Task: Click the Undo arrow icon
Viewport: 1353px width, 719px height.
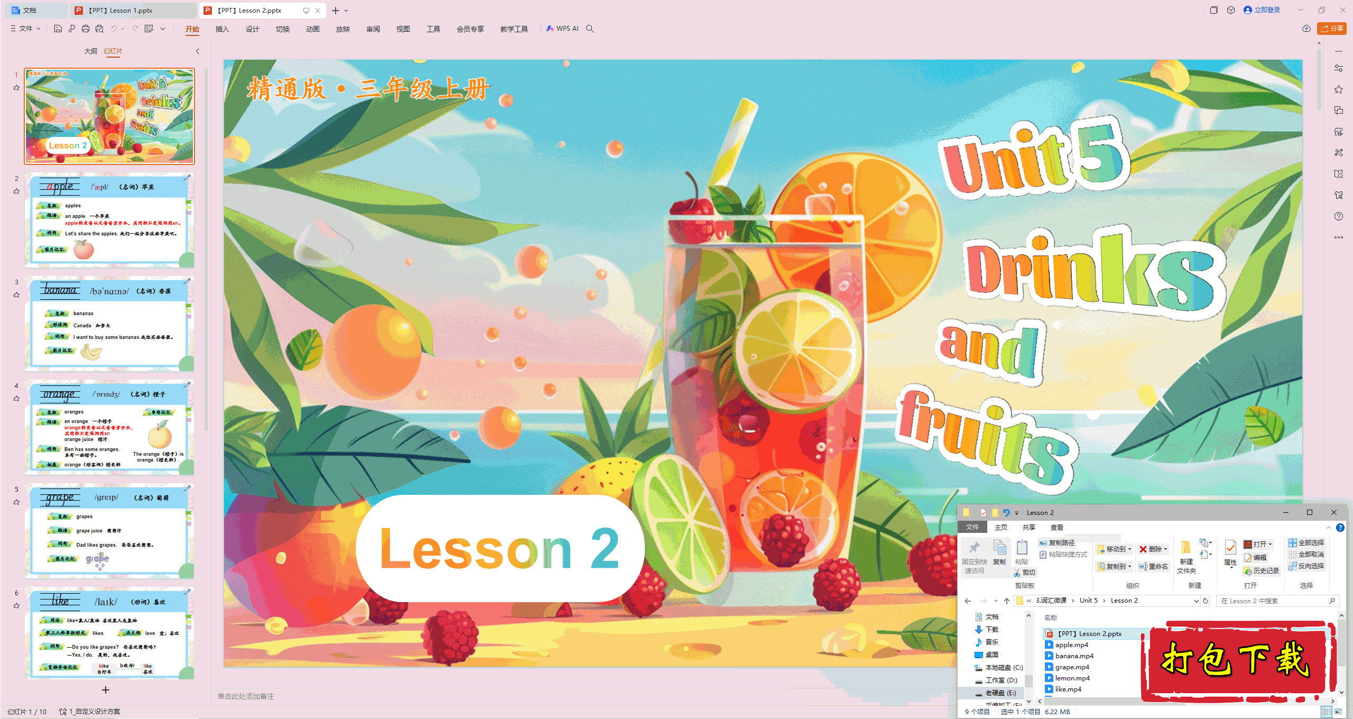Action: (x=114, y=29)
